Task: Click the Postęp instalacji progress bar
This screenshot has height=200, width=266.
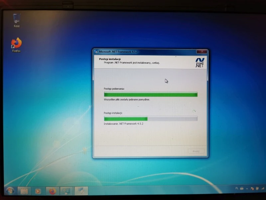Action: [151, 119]
